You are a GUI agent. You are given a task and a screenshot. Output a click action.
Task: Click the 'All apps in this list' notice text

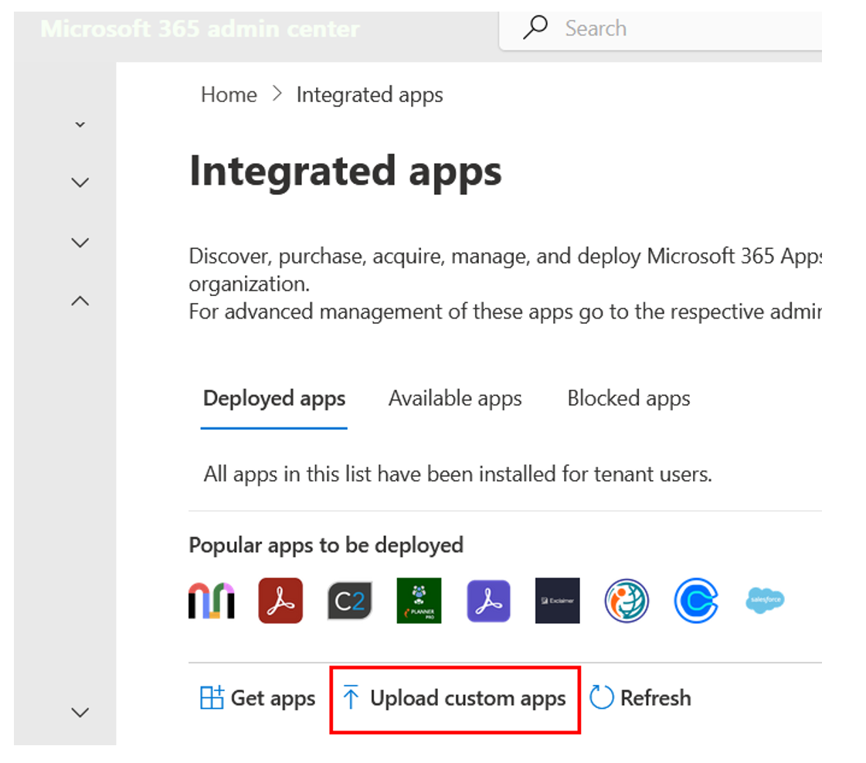tap(458, 475)
